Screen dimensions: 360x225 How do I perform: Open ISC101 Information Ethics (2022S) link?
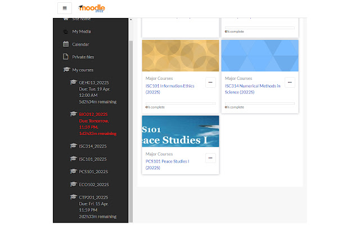[x=170, y=89]
